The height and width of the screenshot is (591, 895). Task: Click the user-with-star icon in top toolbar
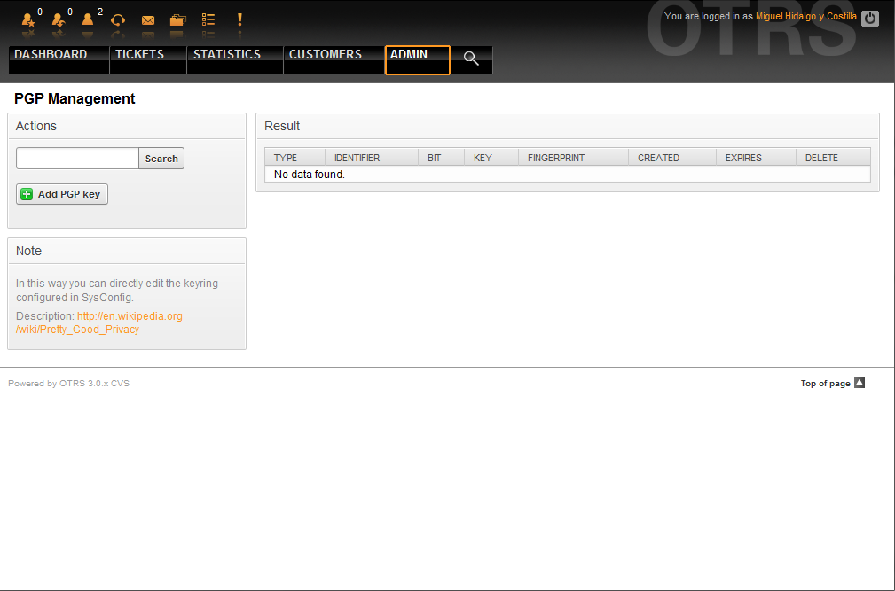click(28, 19)
